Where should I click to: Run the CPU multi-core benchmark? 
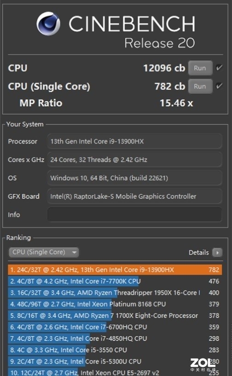(x=200, y=68)
